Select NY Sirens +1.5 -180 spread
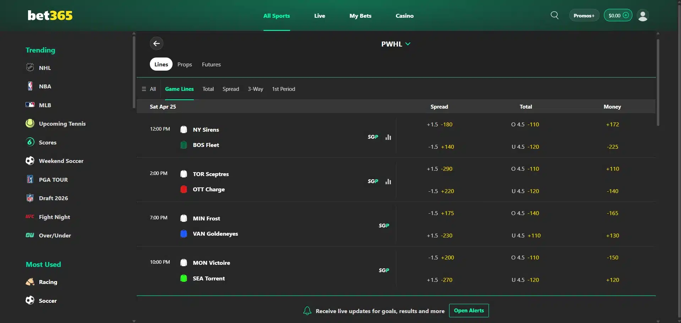681x323 pixels. [440, 124]
